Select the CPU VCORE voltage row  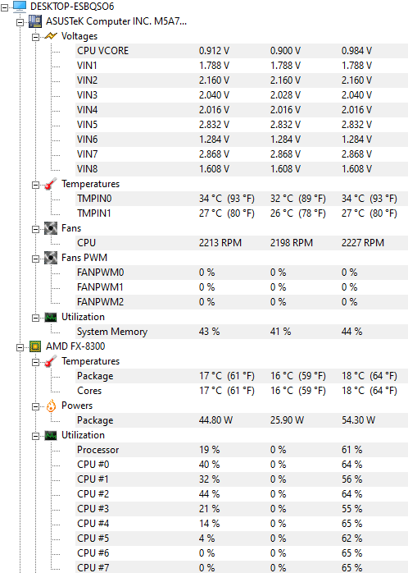(x=241, y=51)
